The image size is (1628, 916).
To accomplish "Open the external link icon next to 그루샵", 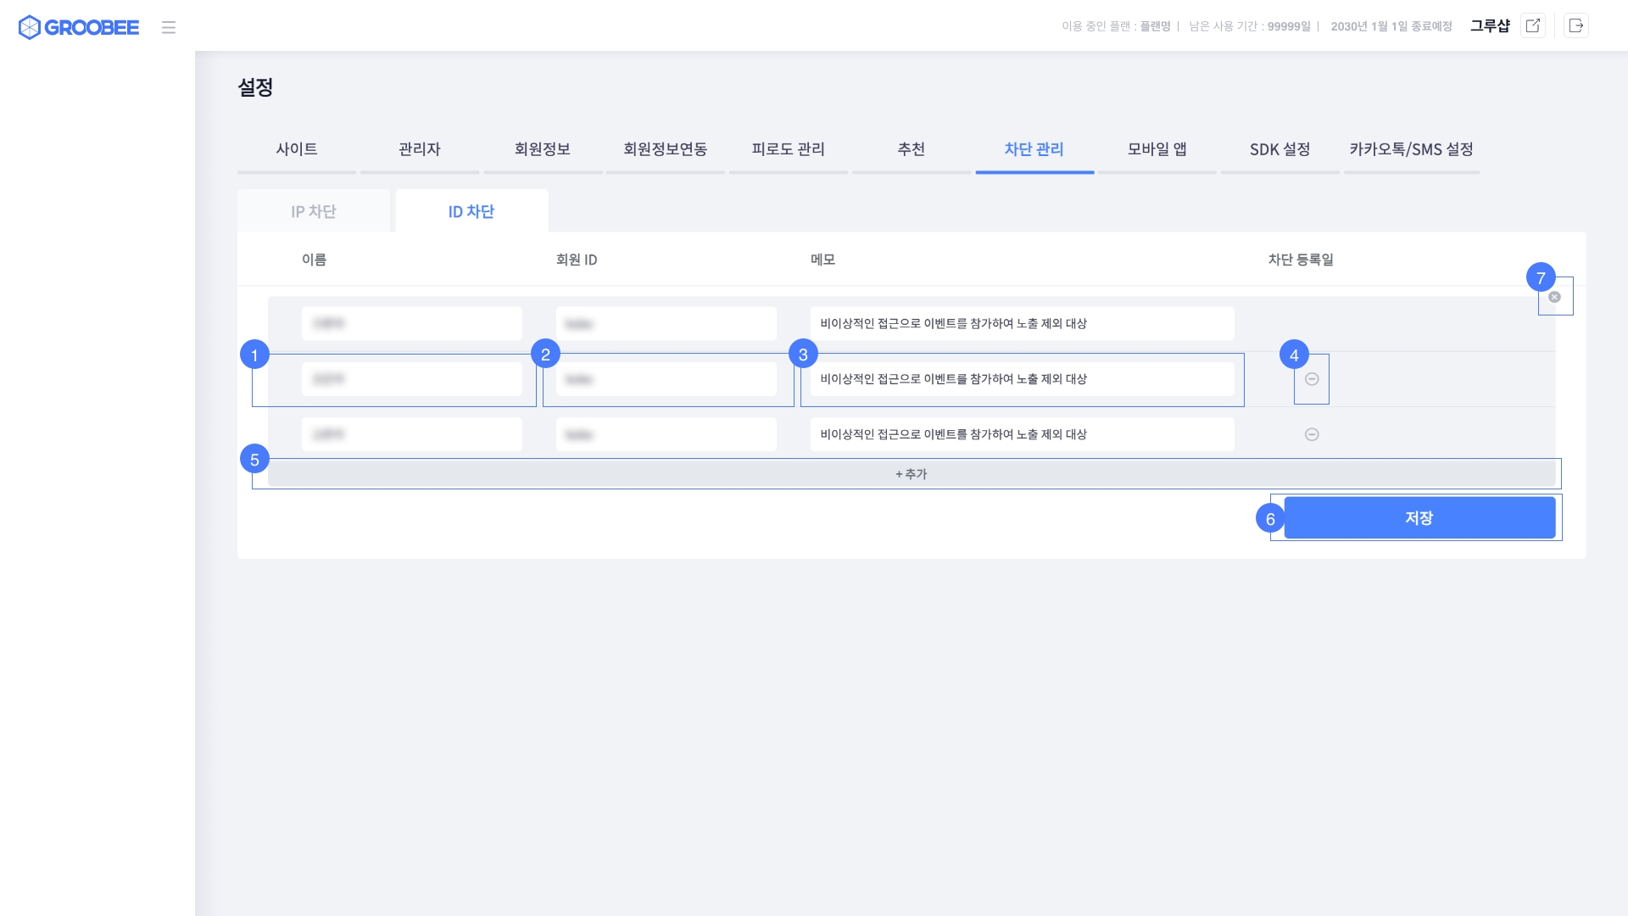I will coord(1532,25).
